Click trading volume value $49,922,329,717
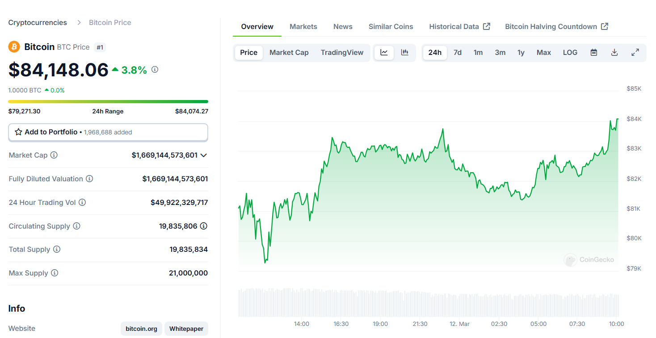This screenshot has height=338, width=656. (179, 203)
